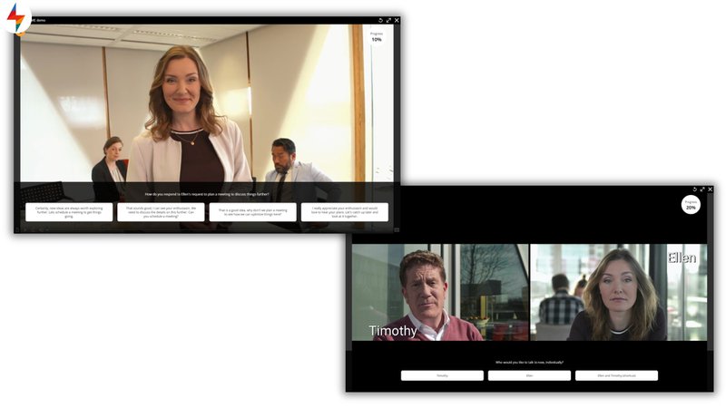Select the Timothy answer button

pos(442,375)
